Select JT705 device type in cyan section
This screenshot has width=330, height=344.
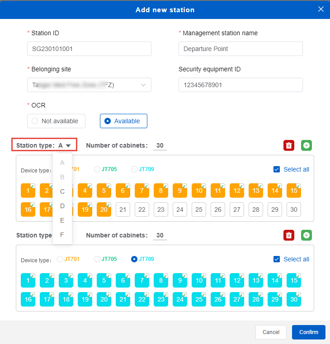(97, 259)
